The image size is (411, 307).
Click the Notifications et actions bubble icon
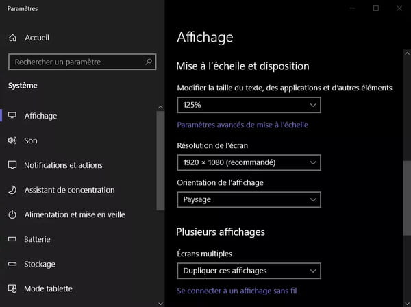pos(12,165)
